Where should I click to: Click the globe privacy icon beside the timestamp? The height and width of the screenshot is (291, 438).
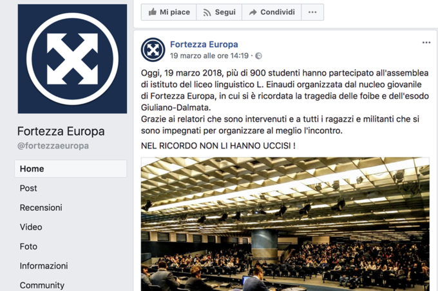pos(259,56)
